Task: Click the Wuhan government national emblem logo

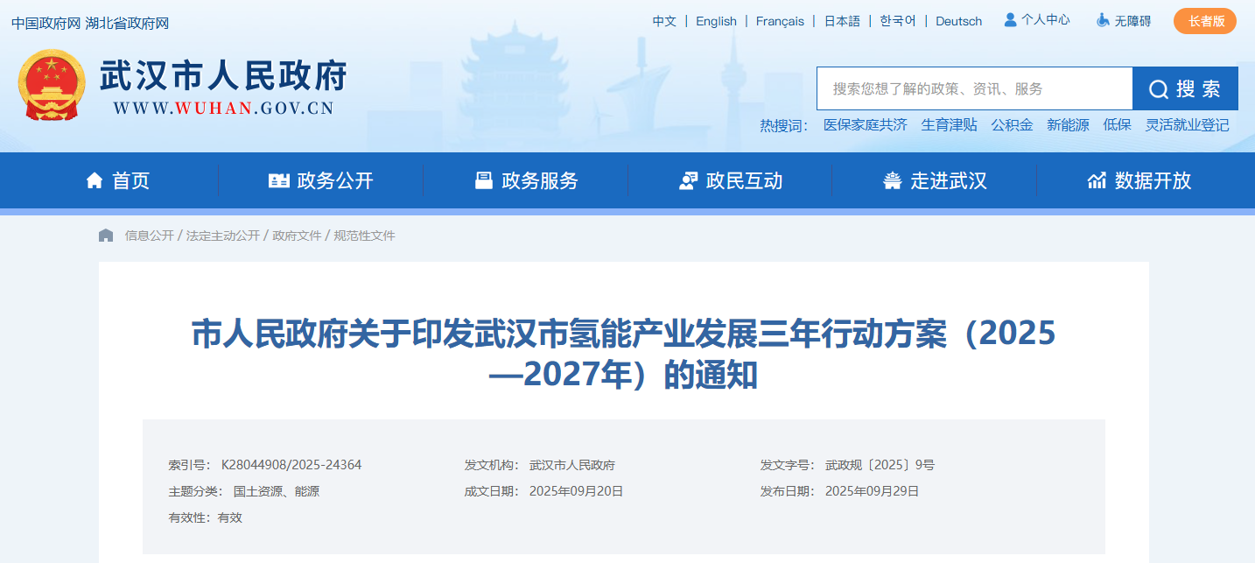Action: (x=53, y=85)
